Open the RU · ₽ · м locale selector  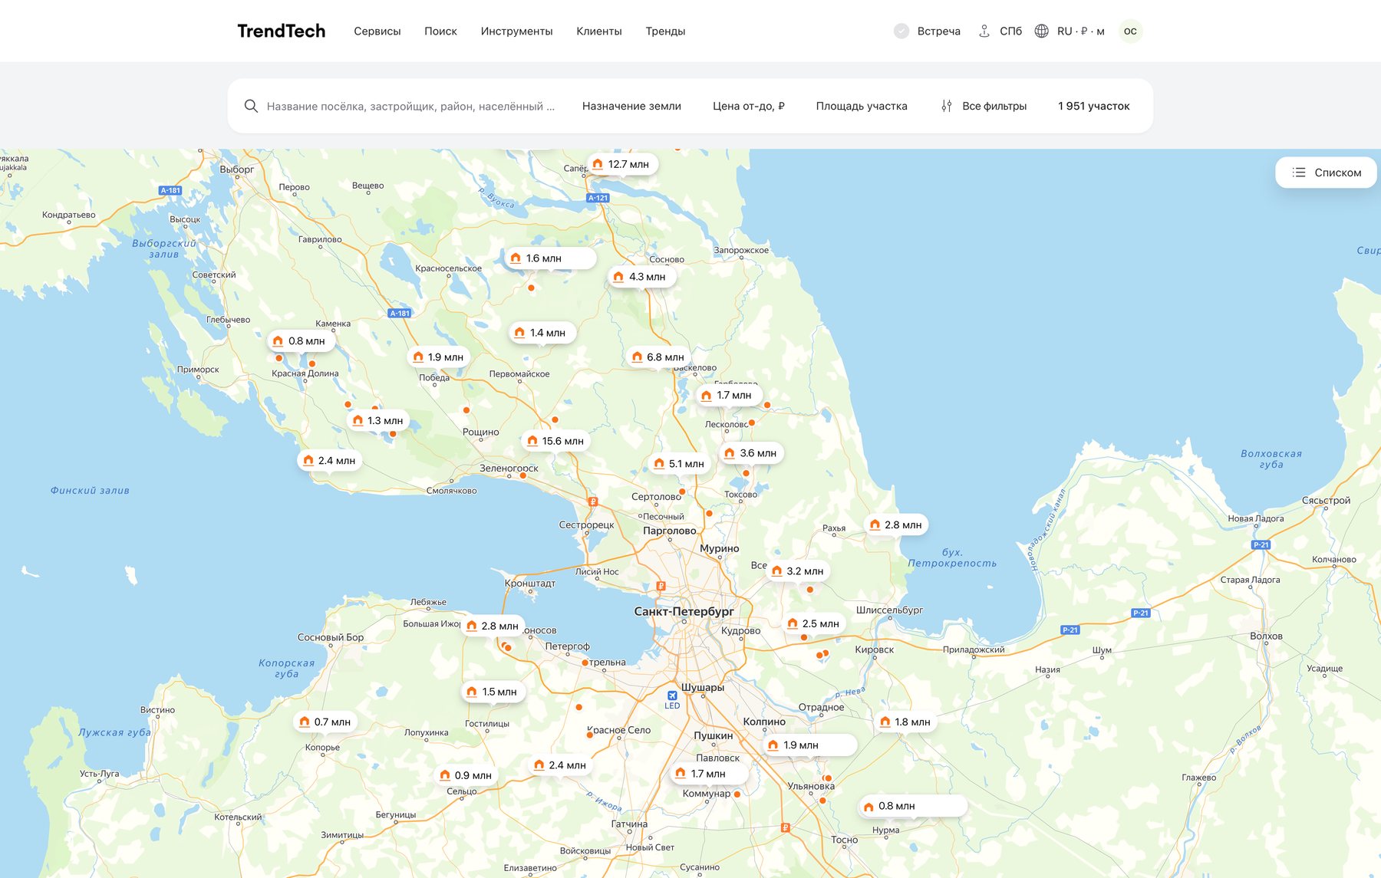pos(1081,31)
